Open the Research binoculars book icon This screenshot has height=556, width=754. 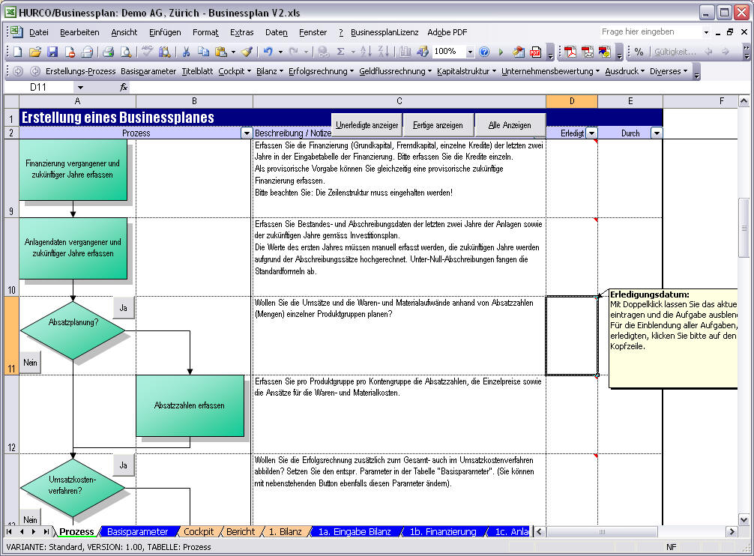point(164,52)
